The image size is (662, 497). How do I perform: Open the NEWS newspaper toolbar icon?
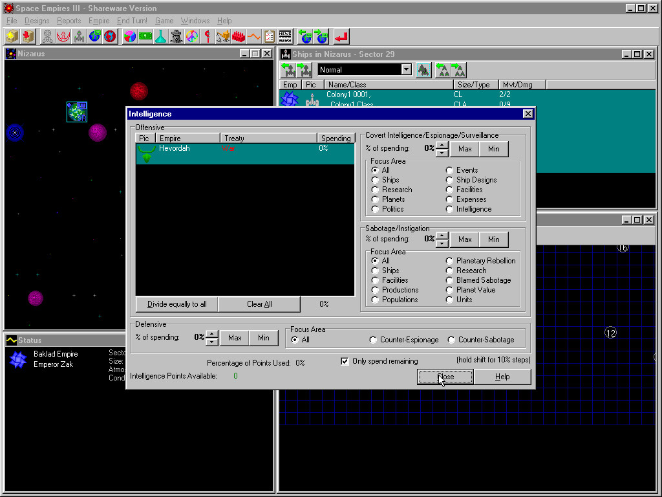(x=285, y=36)
